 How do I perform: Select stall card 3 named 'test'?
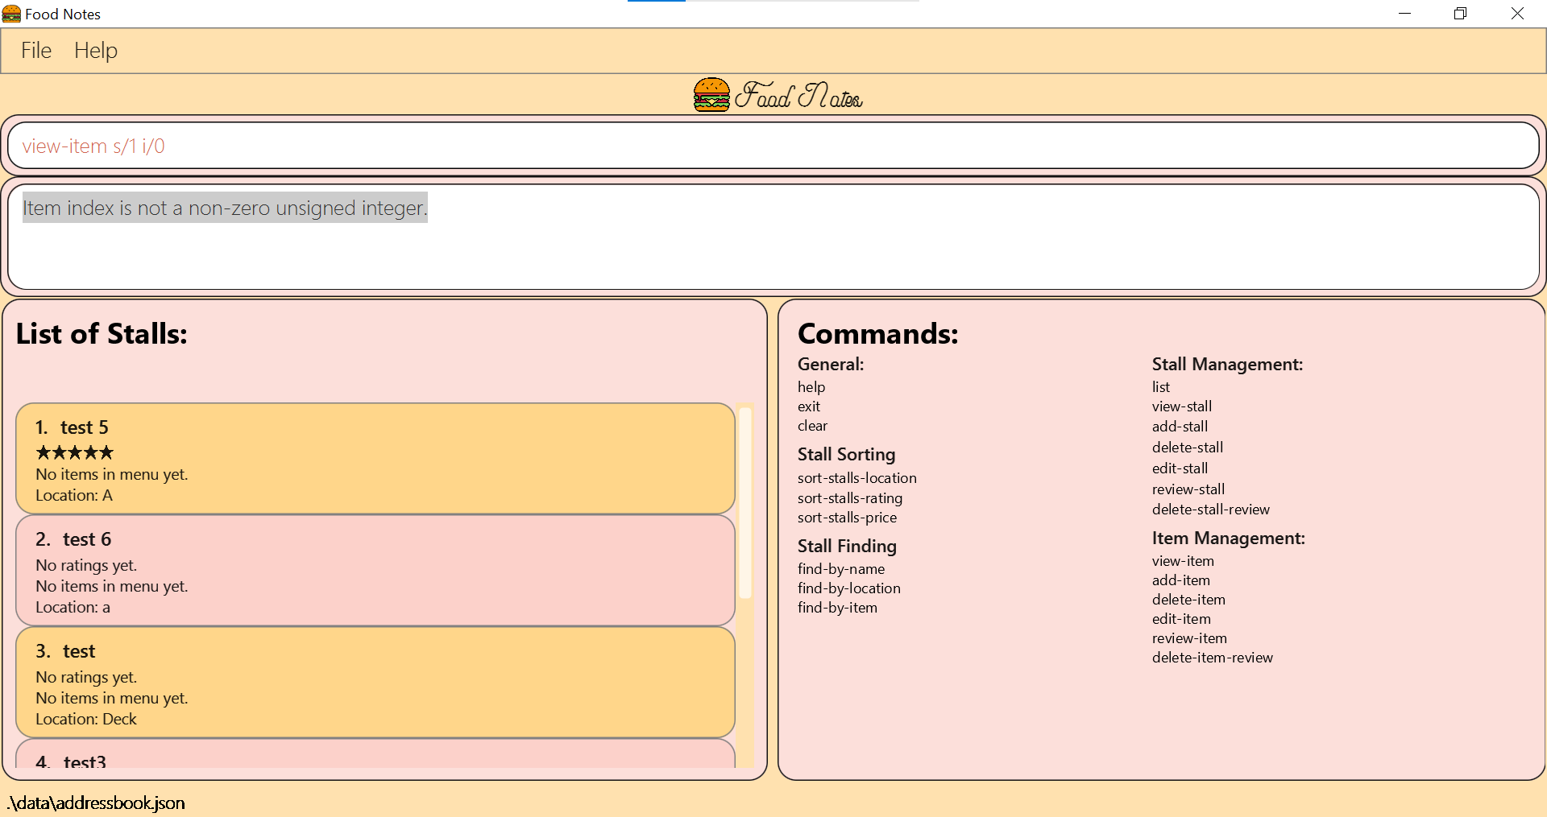[x=375, y=682]
